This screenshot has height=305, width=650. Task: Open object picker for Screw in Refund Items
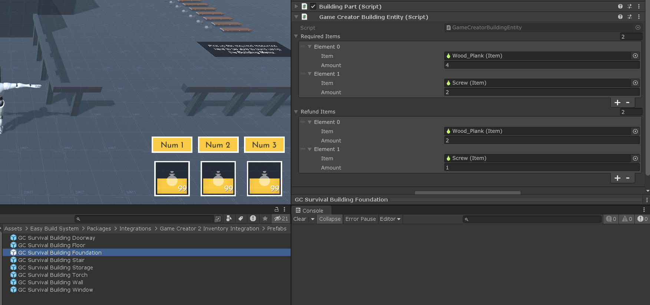[635, 158]
